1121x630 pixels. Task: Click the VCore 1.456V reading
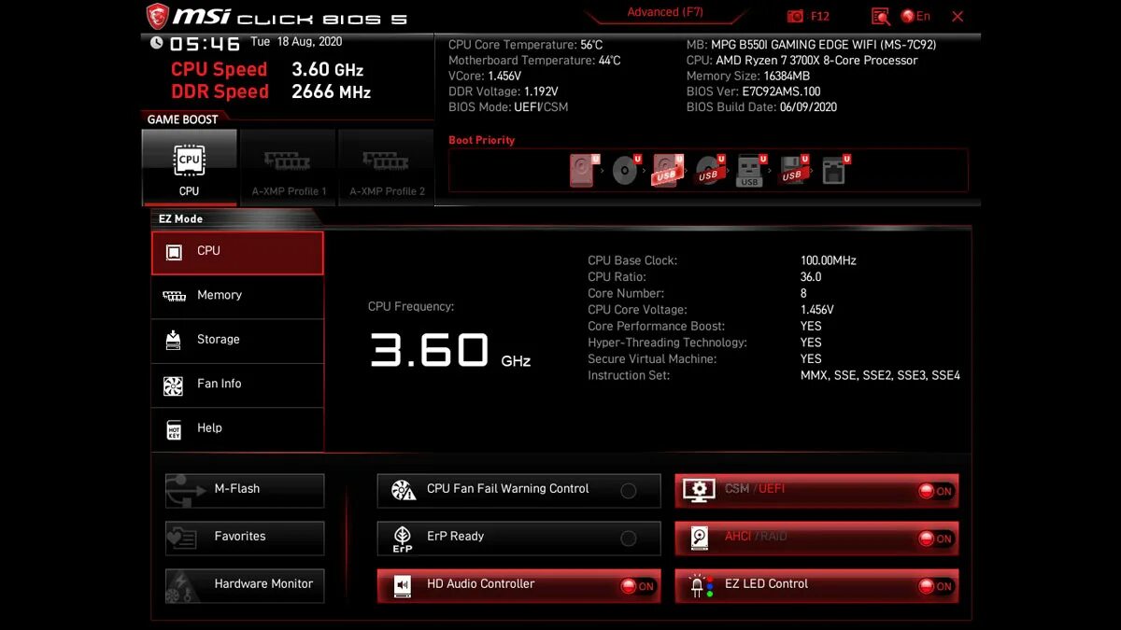[485, 76]
